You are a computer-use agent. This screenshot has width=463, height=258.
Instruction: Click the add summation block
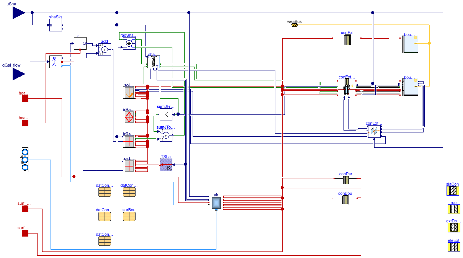105,50
